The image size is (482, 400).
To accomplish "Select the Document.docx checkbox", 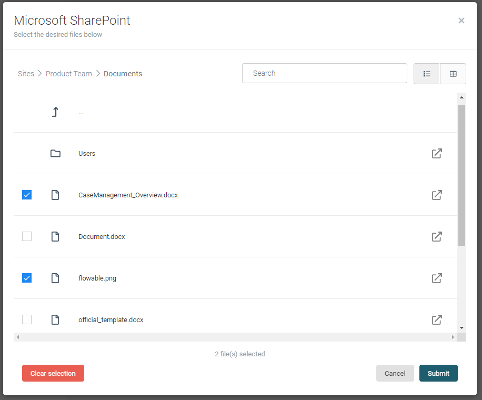I will 27,236.
